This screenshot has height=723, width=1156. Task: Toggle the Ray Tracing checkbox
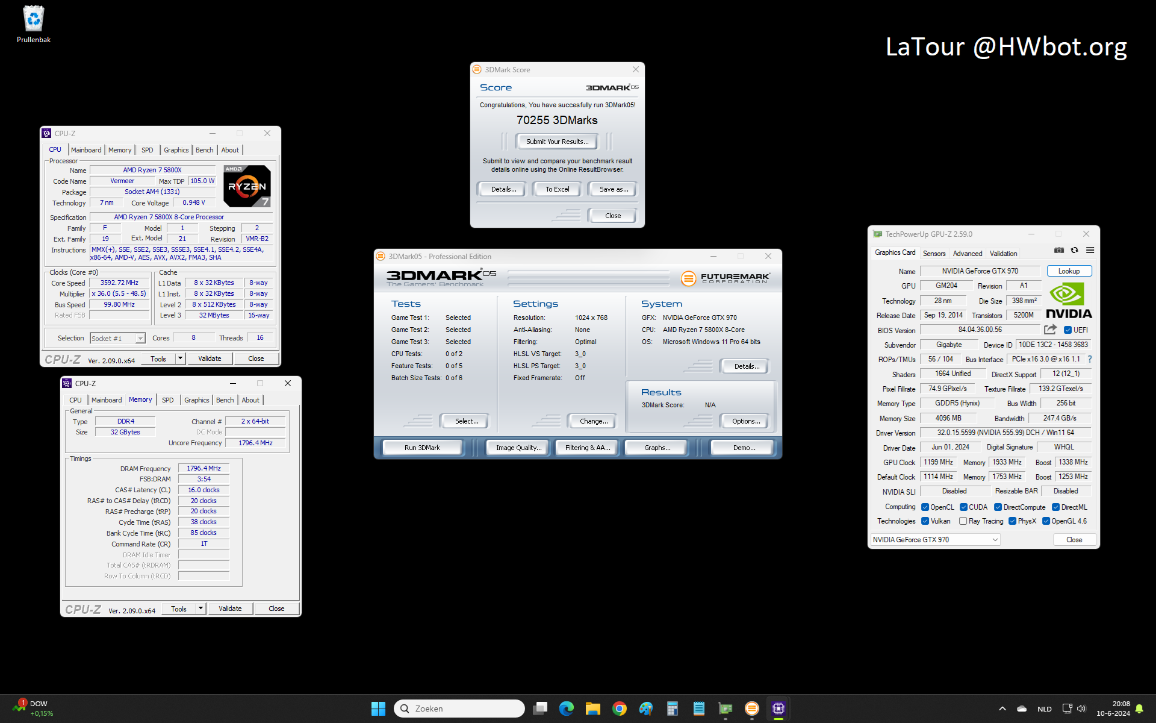click(963, 521)
